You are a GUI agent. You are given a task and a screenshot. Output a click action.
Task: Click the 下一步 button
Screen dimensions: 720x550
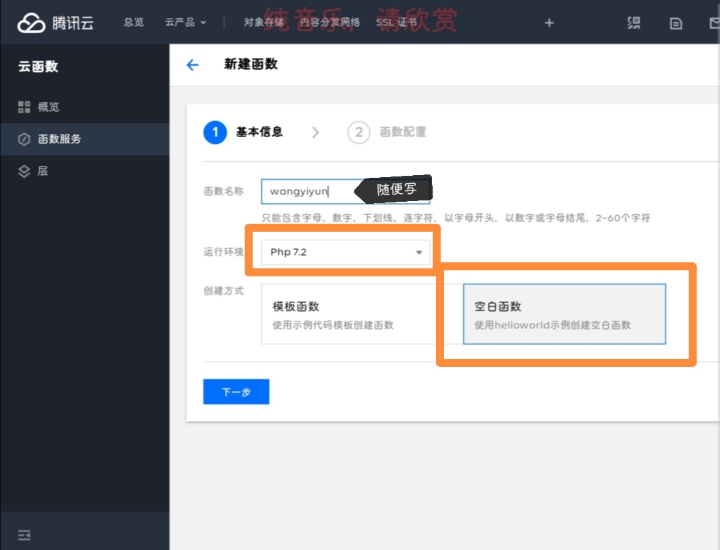tap(236, 392)
